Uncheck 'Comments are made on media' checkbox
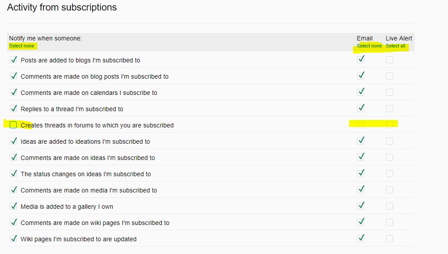Screen dimensions: 448x254 [13, 190]
